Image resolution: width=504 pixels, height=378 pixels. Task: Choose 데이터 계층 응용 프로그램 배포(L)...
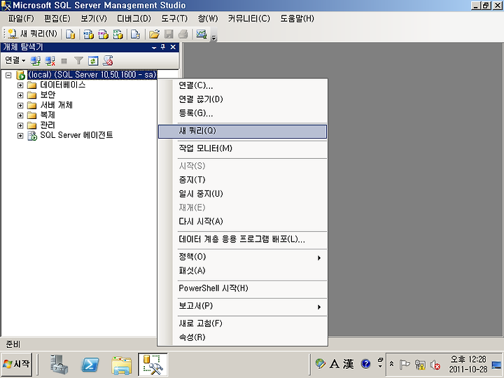[243, 239]
